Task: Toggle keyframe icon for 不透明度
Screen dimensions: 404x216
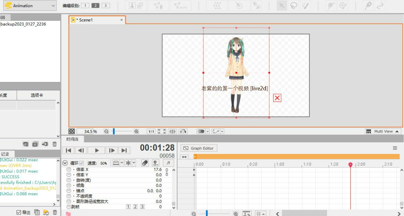Action: pos(69,196)
